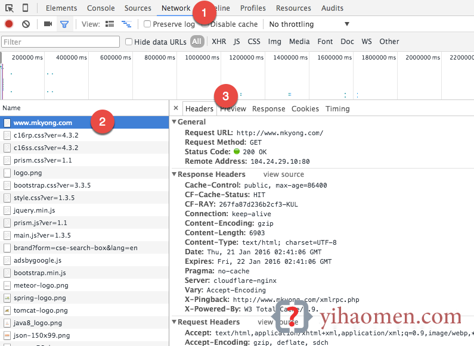Open the Elements panel tab
This screenshot has height=346, width=474.
[61, 8]
